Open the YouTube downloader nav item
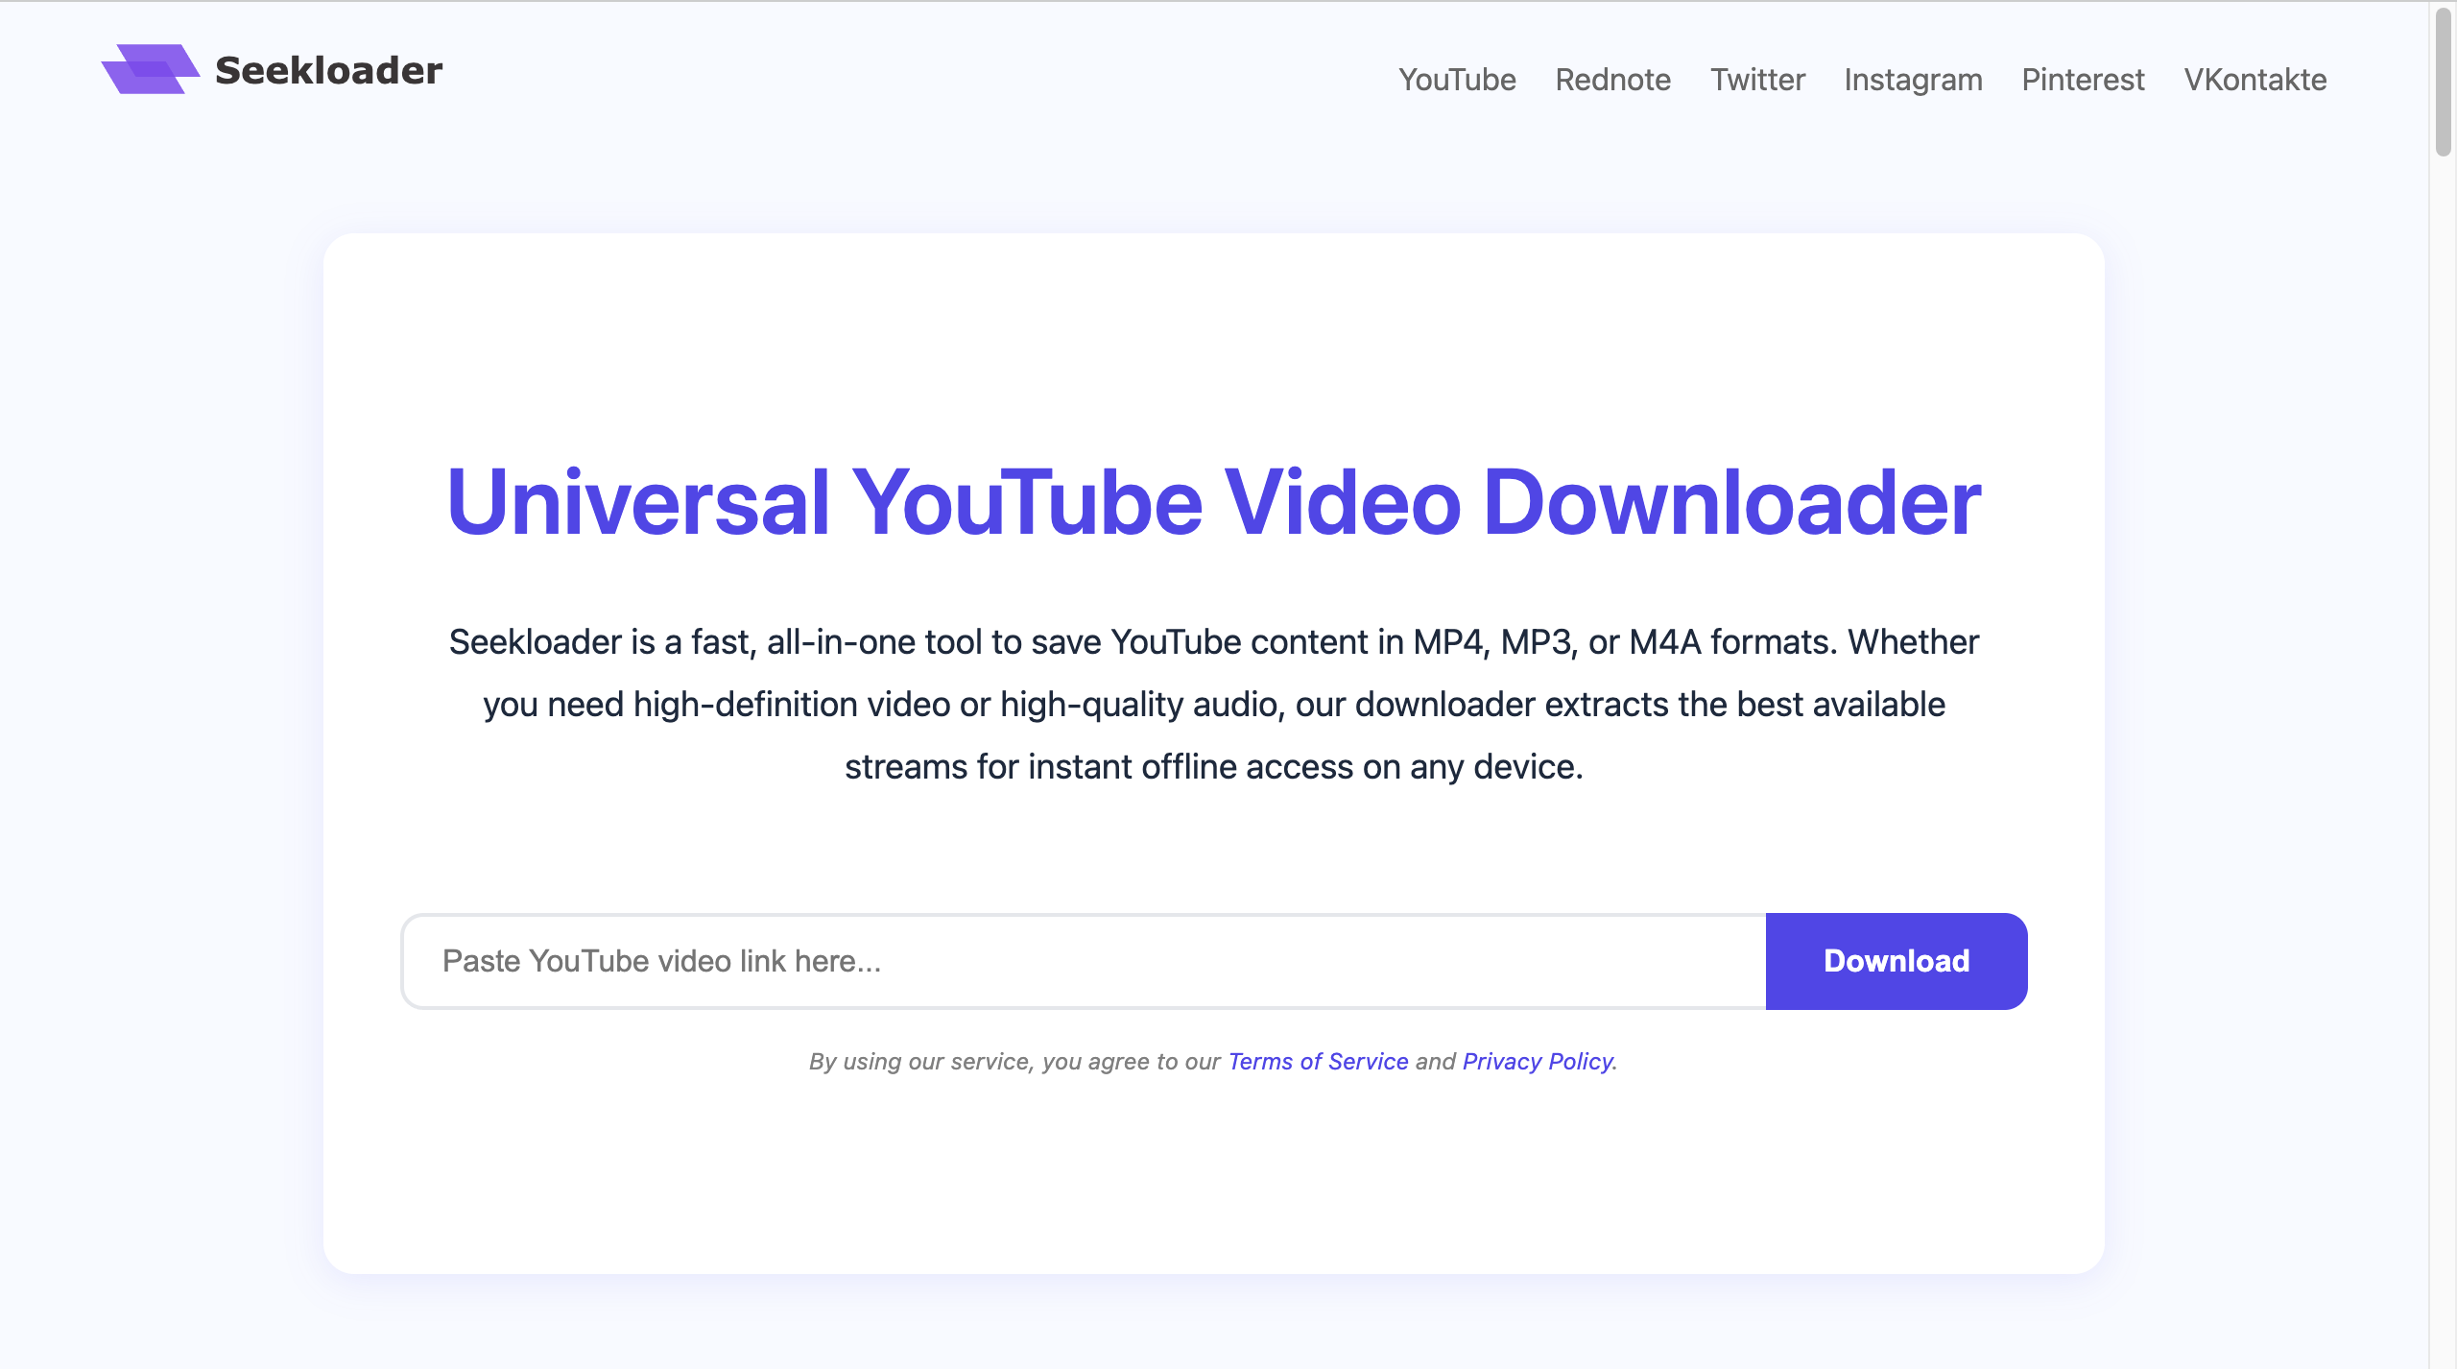The image size is (2457, 1369). [x=1456, y=80]
